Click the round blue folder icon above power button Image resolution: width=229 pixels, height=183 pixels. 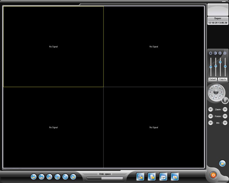222,163
